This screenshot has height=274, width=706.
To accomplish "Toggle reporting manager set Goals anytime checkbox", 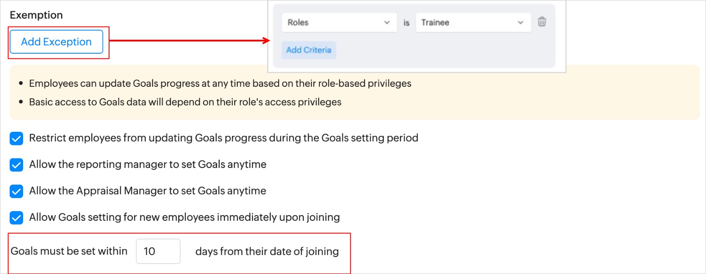I will tap(17, 165).
